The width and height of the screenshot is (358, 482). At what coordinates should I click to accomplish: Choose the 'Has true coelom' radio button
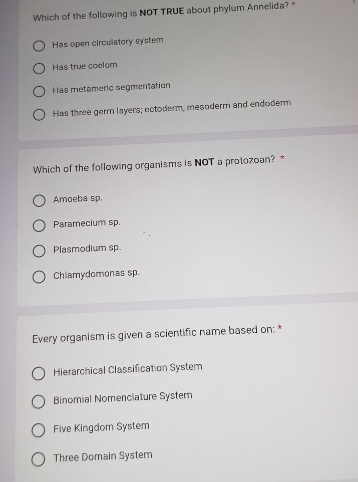click(x=40, y=68)
